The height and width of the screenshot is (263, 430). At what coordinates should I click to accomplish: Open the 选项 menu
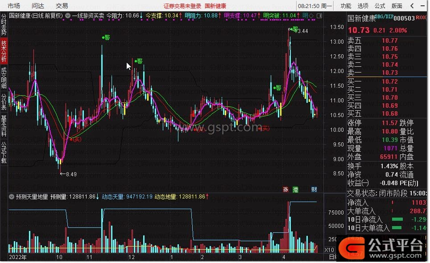(363, 6)
